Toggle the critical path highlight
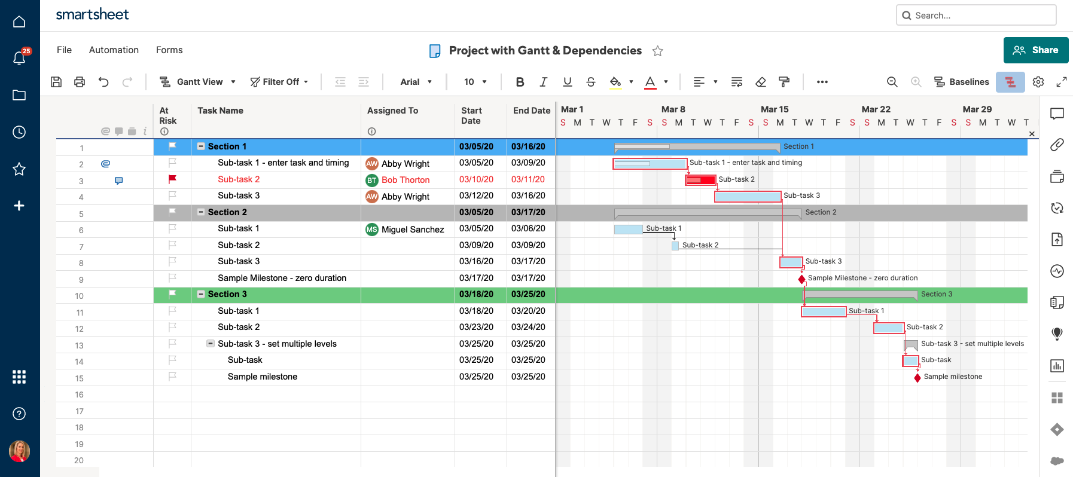 click(x=1010, y=82)
